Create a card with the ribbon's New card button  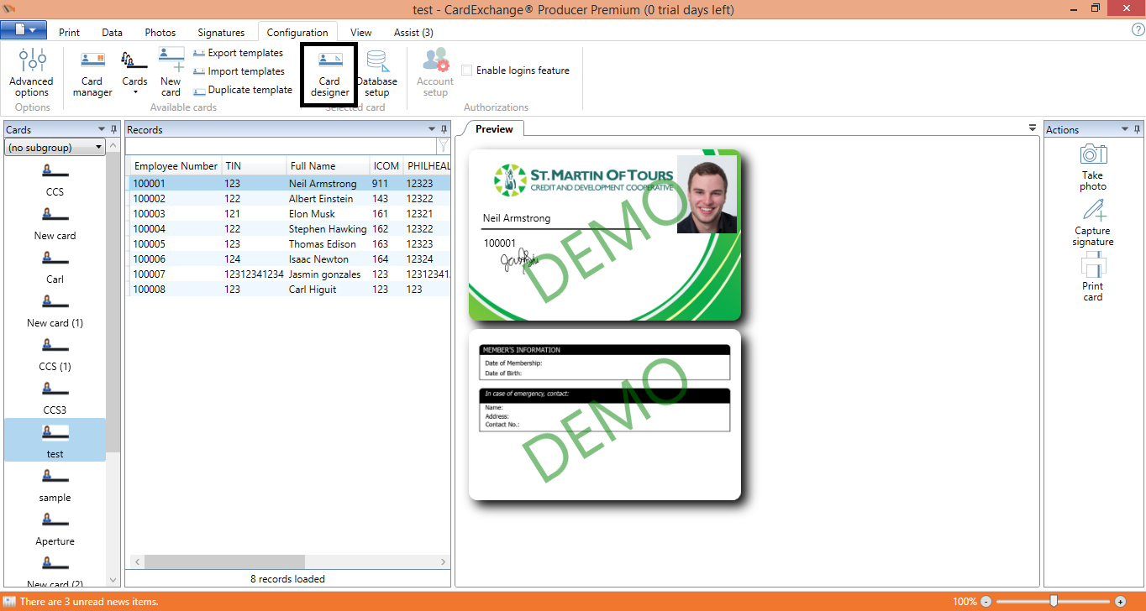point(171,72)
